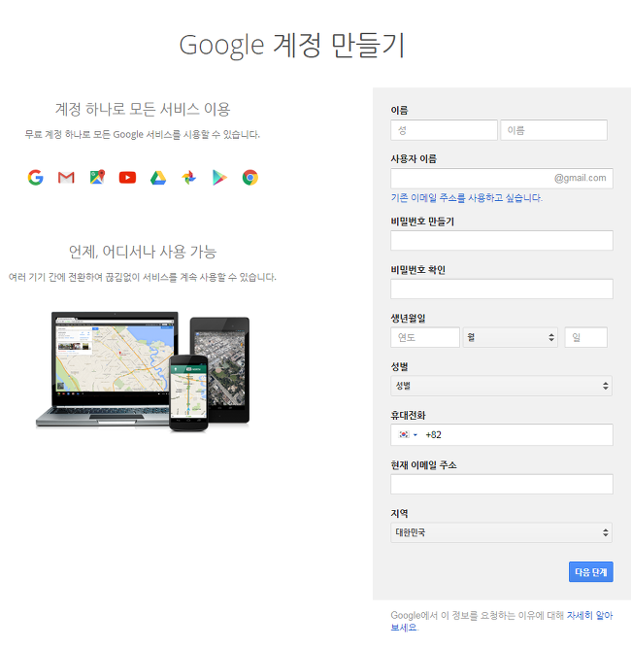Click the heading 계정 하나로 모든 서비스 이용
The width and height of the screenshot is (631, 647).
pyautogui.click(x=143, y=110)
